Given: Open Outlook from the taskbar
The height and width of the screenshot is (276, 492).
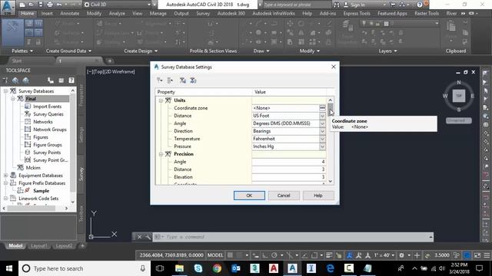Looking at the screenshot, I should tap(236, 268).
